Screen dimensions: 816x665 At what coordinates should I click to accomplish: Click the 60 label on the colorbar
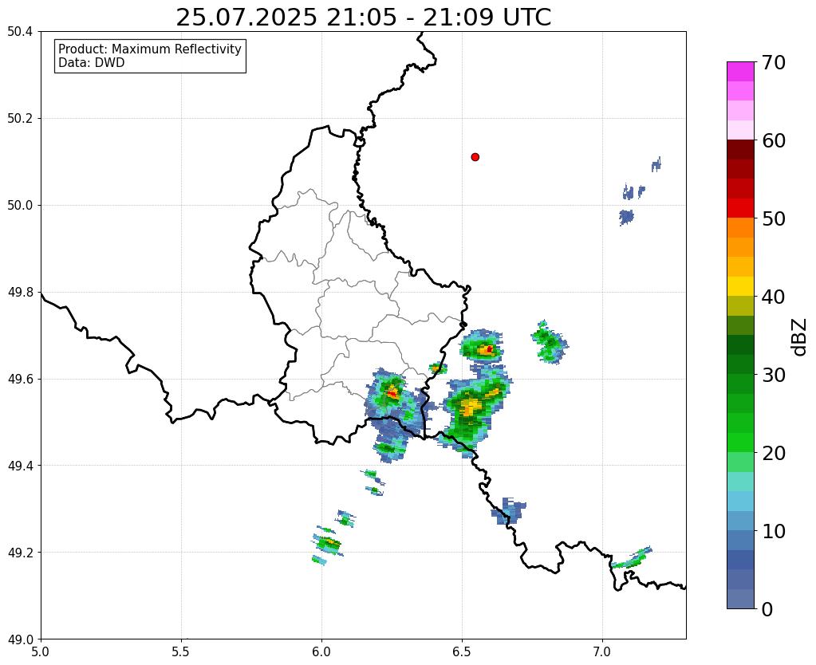[773, 140]
